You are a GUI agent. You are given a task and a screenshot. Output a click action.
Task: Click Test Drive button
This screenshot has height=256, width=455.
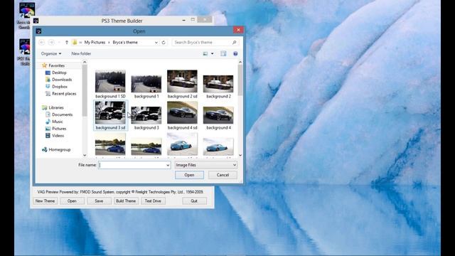pos(153,201)
